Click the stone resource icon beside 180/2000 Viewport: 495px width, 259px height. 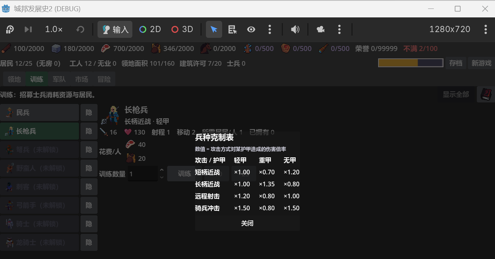[56, 49]
